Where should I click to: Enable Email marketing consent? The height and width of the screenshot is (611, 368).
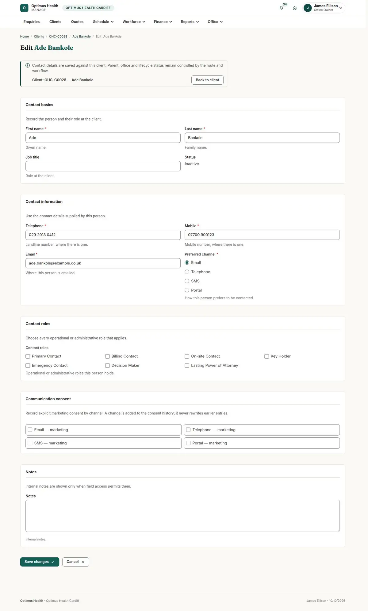click(x=30, y=430)
